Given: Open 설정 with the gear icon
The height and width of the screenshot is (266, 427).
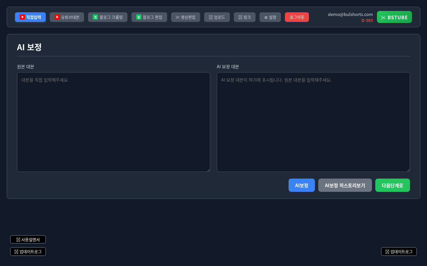Looking at the screenshot, I should pos(270,17).
